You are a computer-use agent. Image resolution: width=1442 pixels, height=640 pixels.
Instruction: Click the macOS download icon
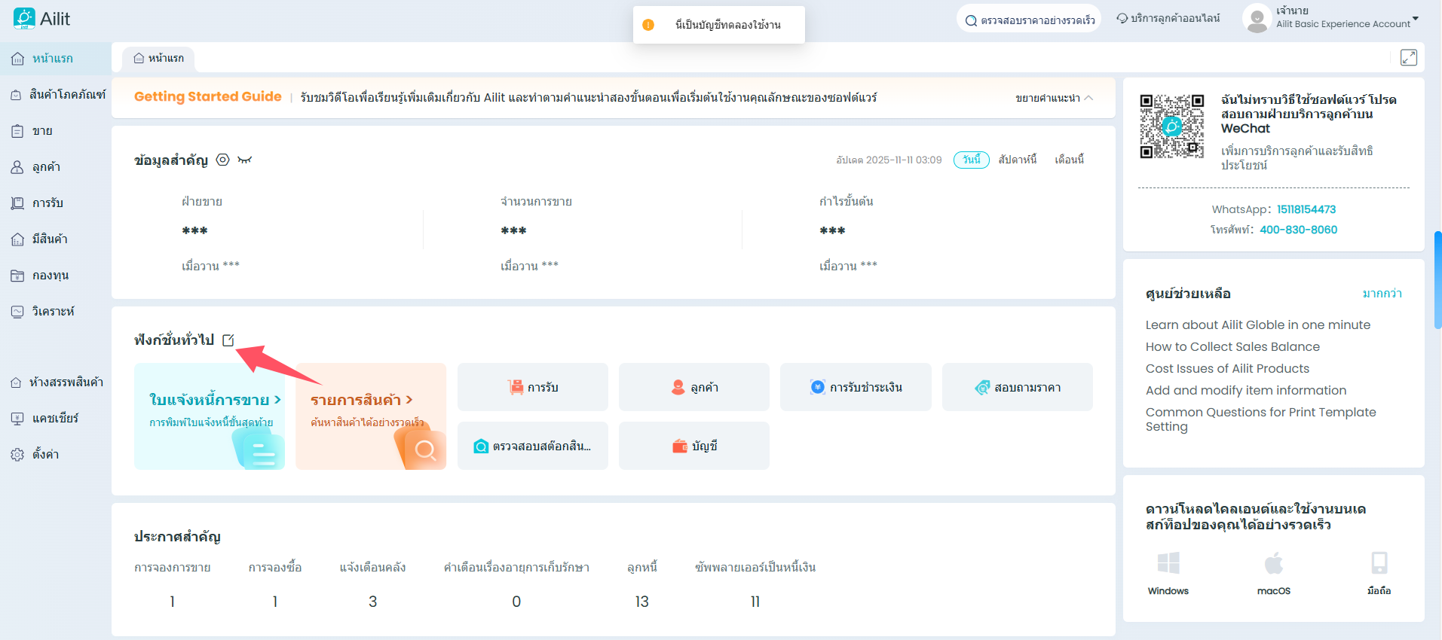pos(1273,563)
